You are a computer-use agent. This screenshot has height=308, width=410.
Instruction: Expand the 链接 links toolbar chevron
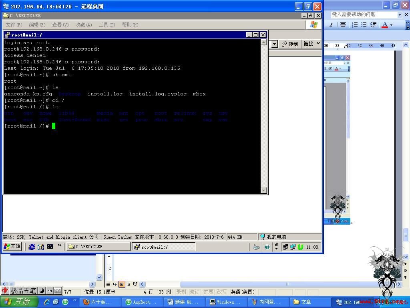[318, 43]
